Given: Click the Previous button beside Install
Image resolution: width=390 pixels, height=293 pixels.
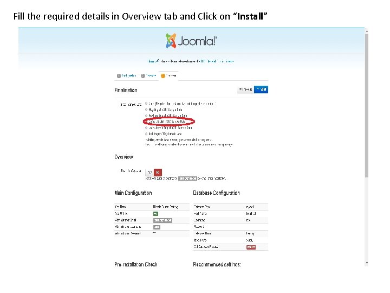Looking at the screenshot, I should (246, 90).
